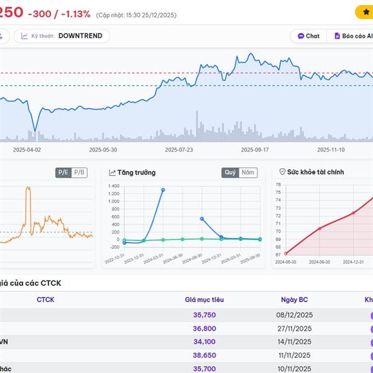Sort by the Giá mục tiêu column header

click(x=204, y=300)
